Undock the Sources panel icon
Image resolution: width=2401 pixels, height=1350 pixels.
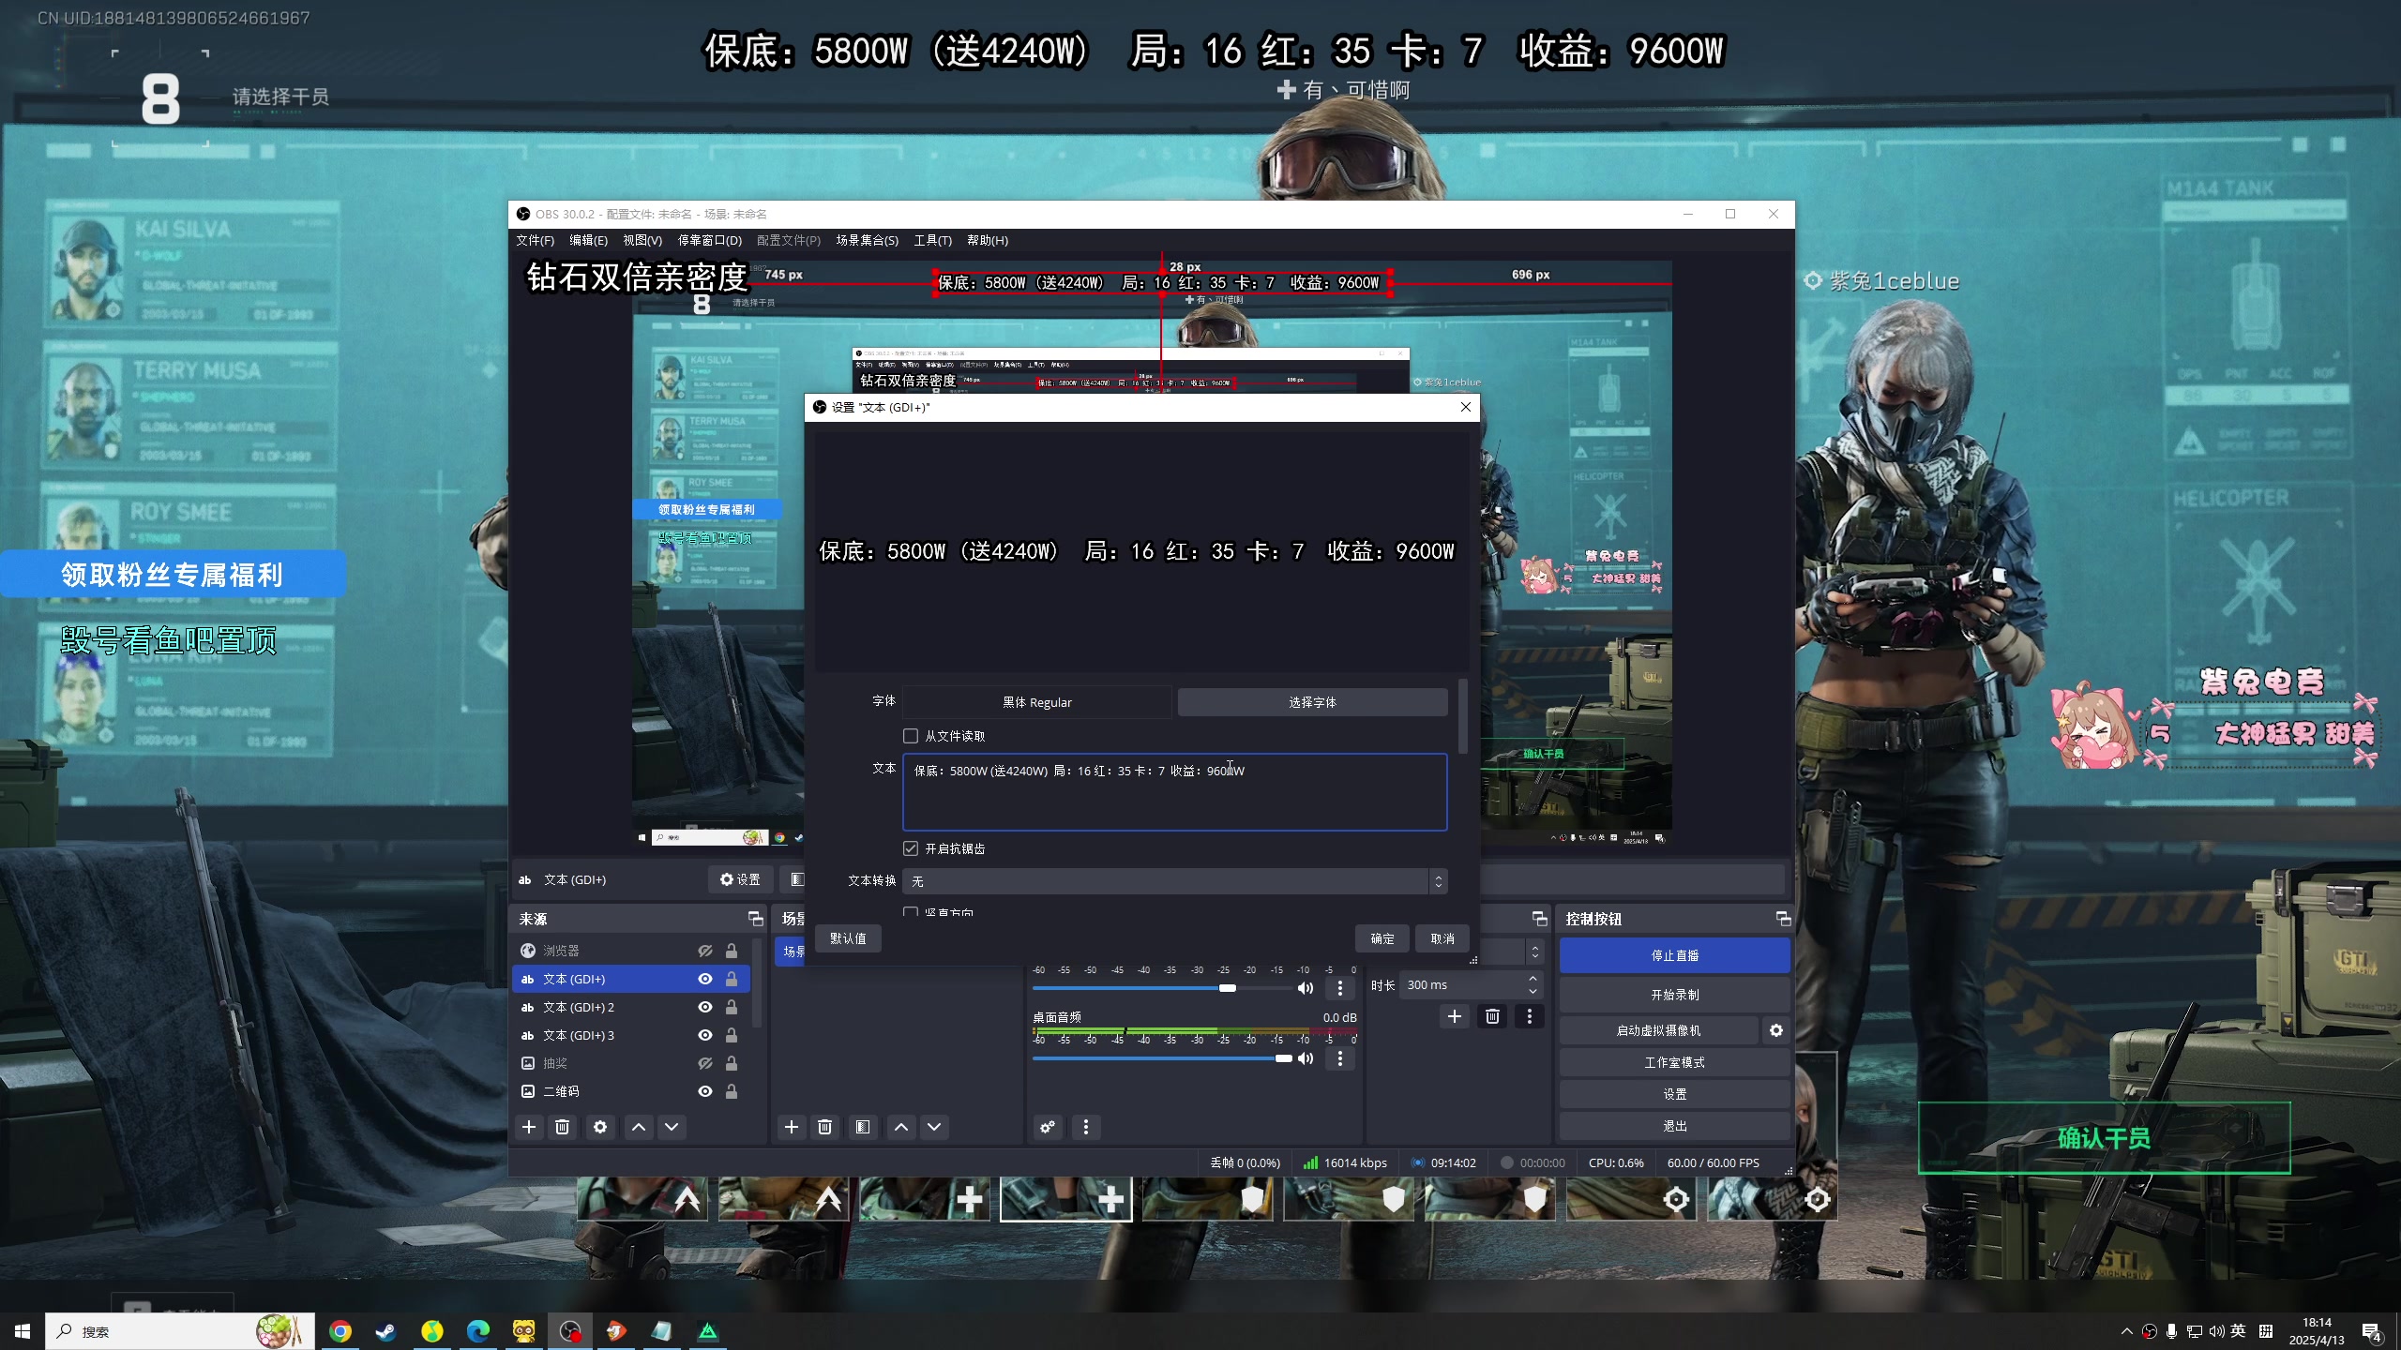(756, 919)
